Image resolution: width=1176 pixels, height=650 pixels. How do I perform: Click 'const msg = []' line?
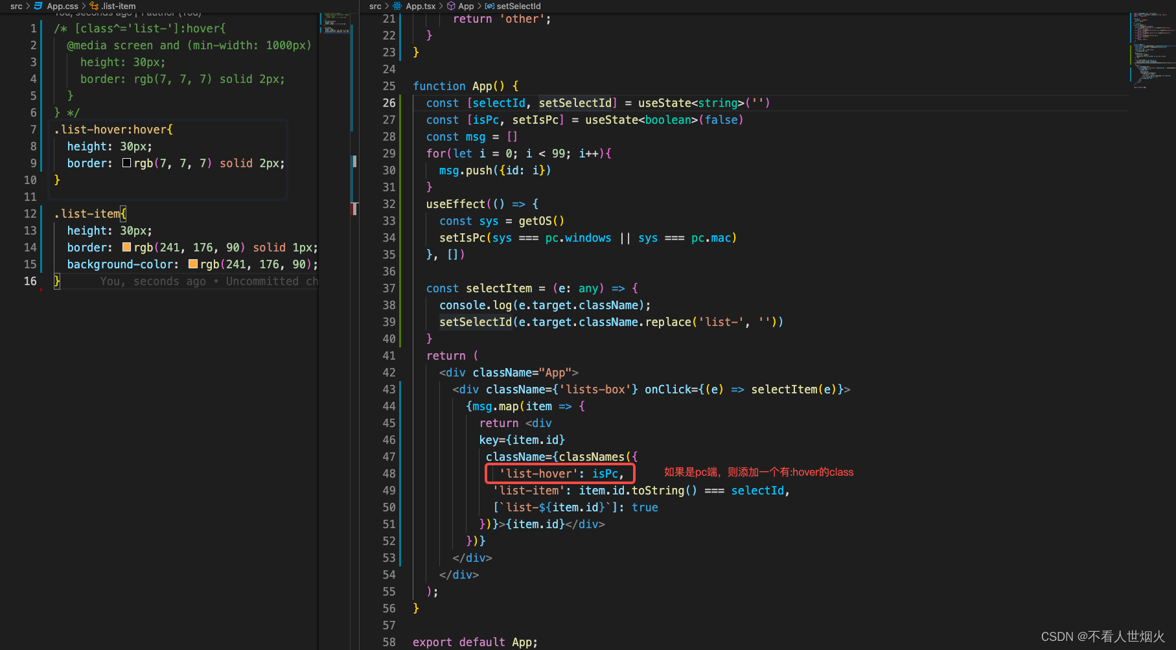click(x=472, y=137)
